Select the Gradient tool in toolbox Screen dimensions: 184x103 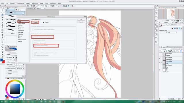pos(2,35)
